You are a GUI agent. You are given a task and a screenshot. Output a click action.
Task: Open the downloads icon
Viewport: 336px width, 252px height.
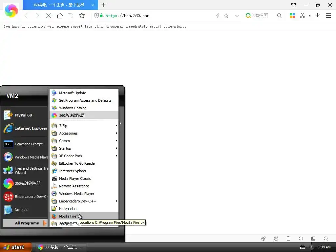point(317,15)
